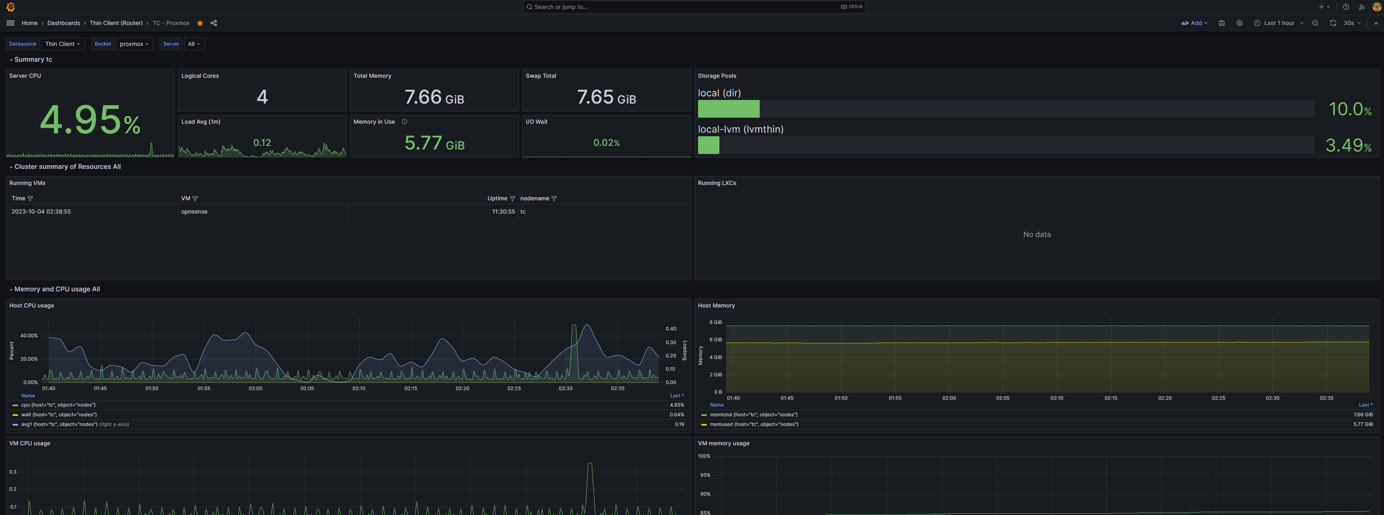This screenshot has width=1384, height=515.
Task: Go to Dashboards breadcrumb
Action: (x=63, y=23)
